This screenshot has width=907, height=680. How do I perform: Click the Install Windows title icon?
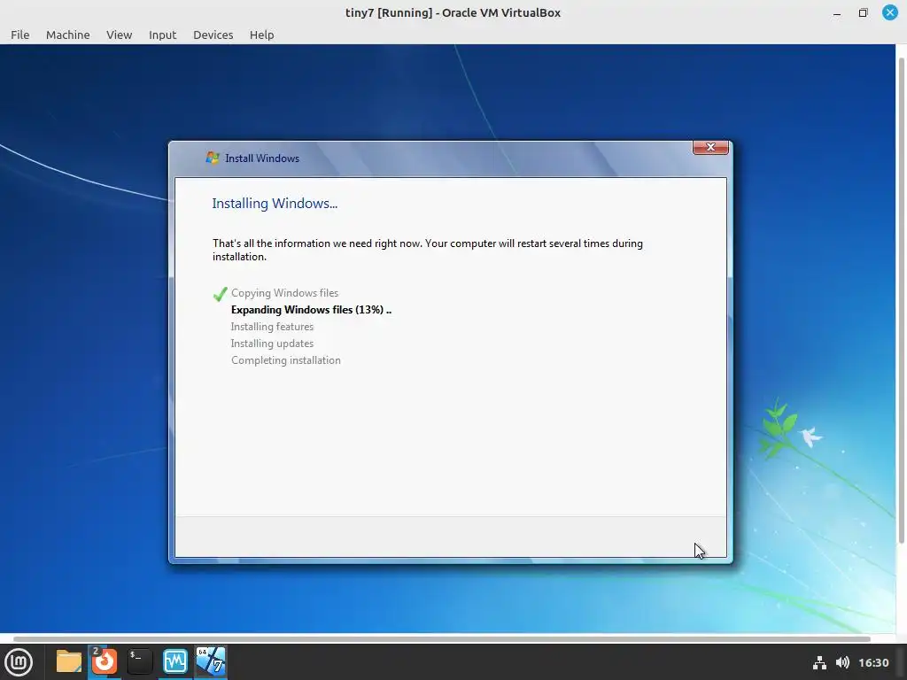point(213,158)
